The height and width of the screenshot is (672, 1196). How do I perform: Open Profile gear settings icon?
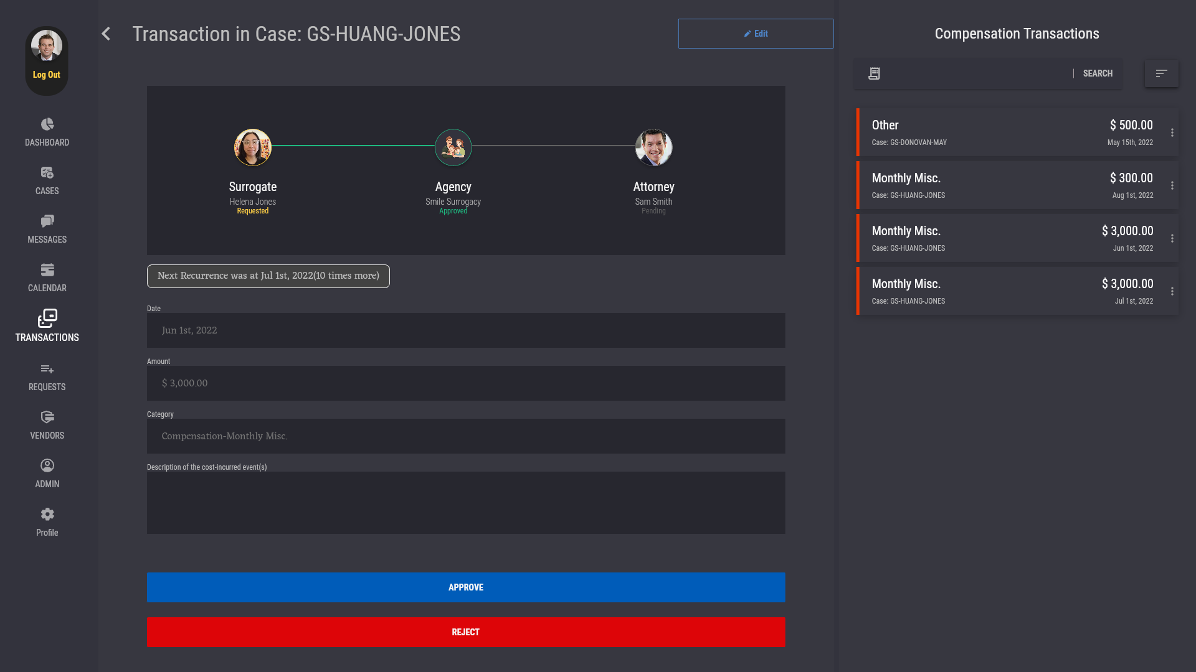coord(47,515)
